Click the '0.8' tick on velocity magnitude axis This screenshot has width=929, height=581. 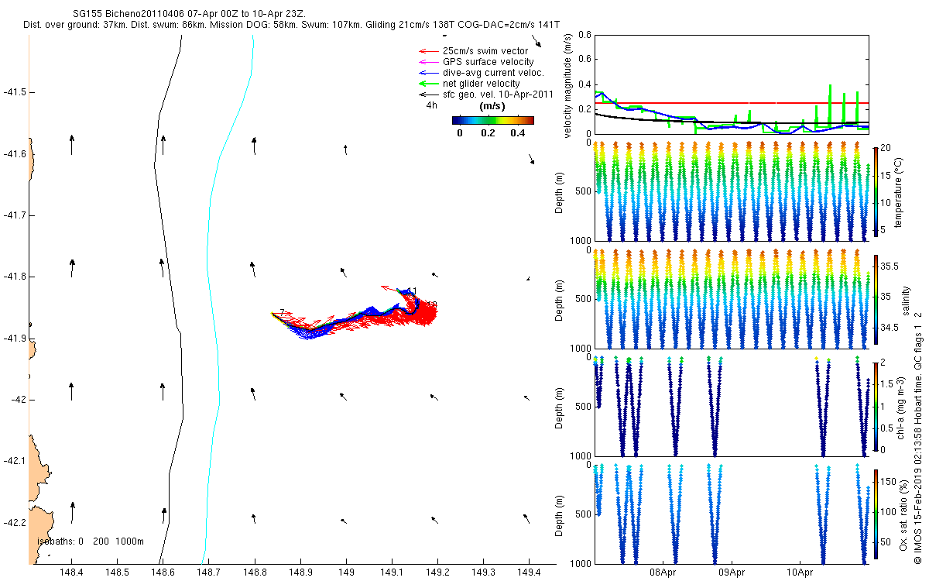tap(584, 35)
